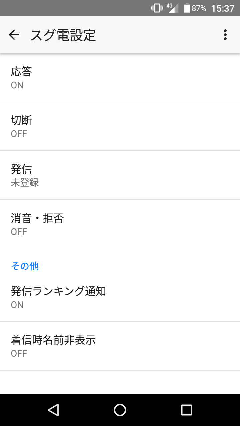
Task: Toggle 発信ランキング通知 setting
Action: [x=120, y=297]
